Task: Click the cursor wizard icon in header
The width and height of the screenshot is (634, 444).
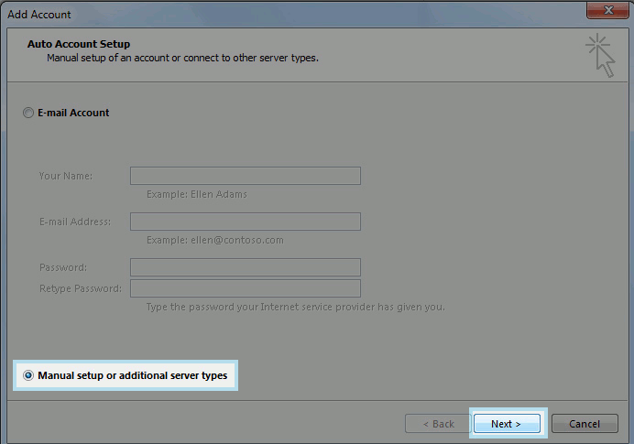Action: click(600, 55)
